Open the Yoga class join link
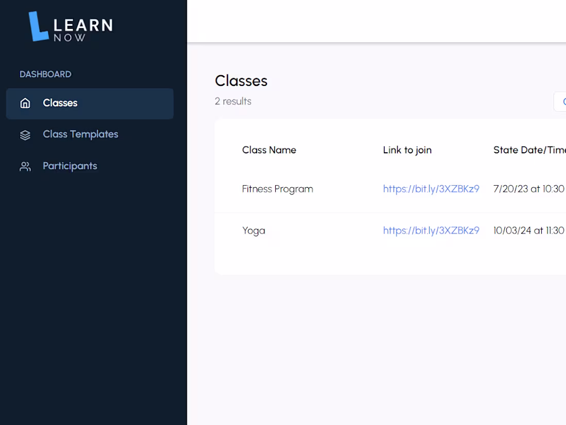The image size is (566, 425). tap(431, 231)
